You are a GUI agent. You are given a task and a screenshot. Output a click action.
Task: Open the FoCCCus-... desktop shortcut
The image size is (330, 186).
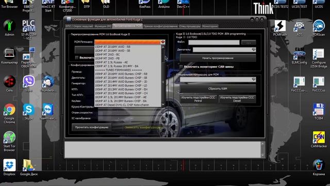point(299,84)
